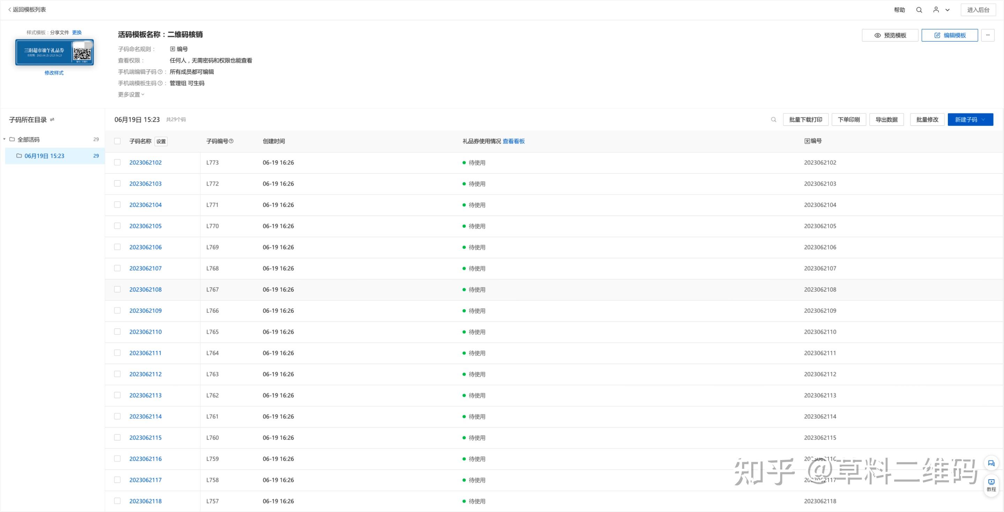1004x512 pixels.
Task: Select folder 06月19日 15:23 in directory
Action: (44, 156)
